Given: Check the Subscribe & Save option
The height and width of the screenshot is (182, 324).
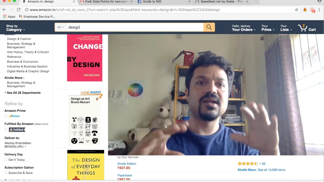Looking at the screenshot, I should pyautogui.click(x=6, y=173).
